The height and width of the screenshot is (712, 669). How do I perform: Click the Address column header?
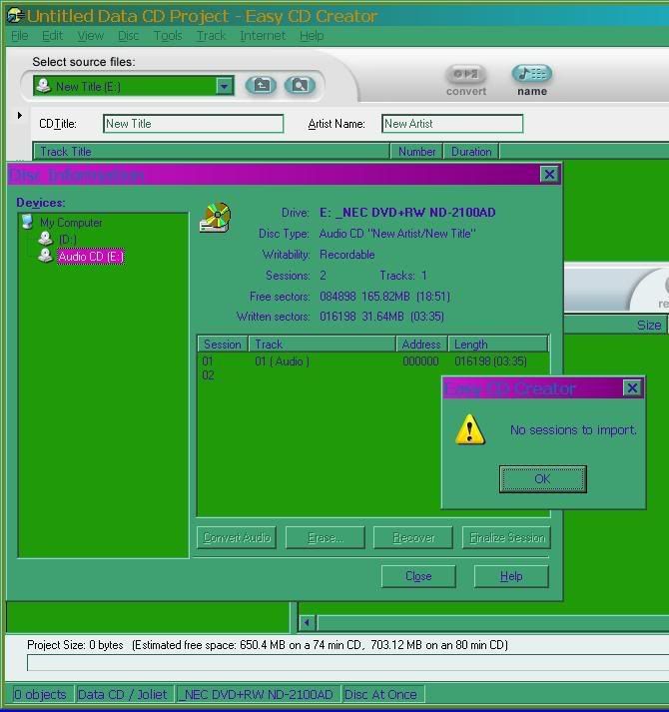click(422, 345)
